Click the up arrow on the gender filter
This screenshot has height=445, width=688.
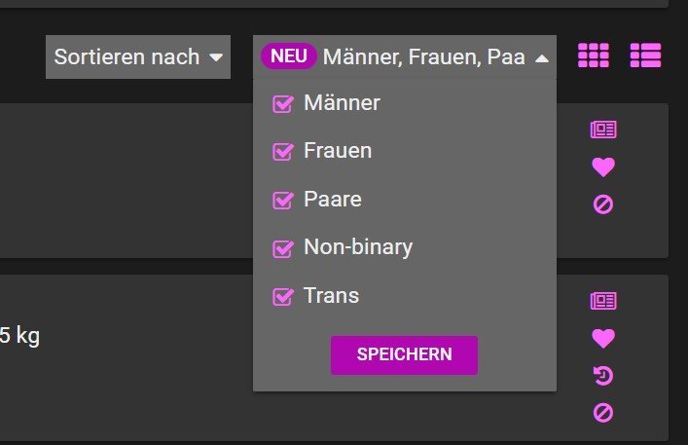pos(542,58)
